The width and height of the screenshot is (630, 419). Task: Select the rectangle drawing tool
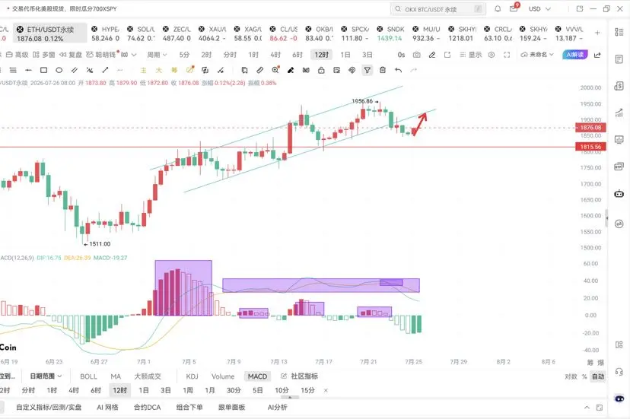click(x=43, y=70)
